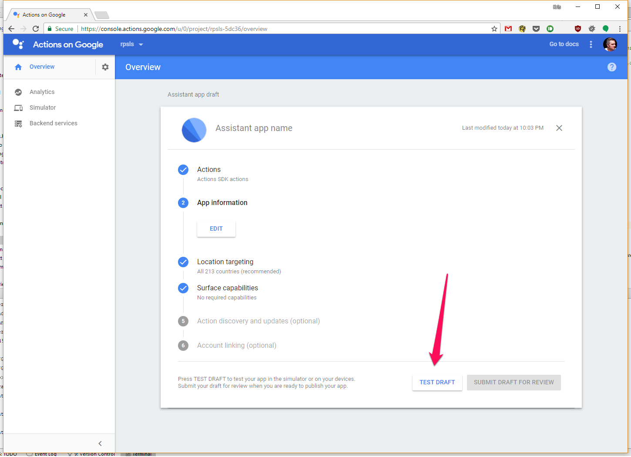Go to Backend services
631x457 pixels.
point(53,123)
